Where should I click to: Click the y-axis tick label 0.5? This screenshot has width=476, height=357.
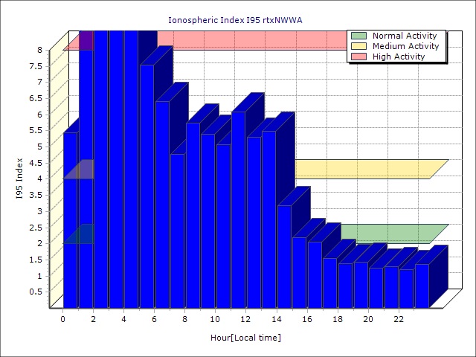click(36, 292)
